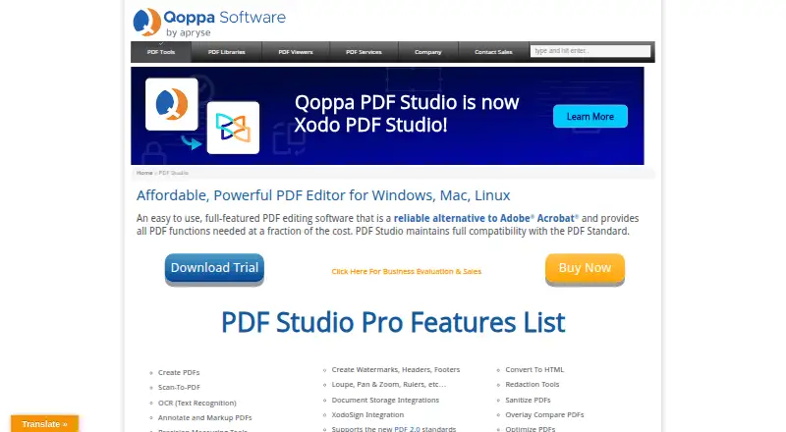The image size is (786, 432).
Task: Click the Qoppa PDF Studio banner headline
Action: [x=407, y=113]
